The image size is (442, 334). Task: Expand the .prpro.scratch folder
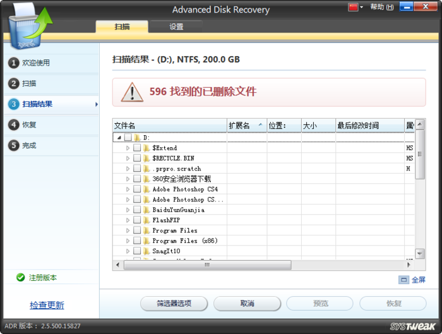[x=128, y=169]
